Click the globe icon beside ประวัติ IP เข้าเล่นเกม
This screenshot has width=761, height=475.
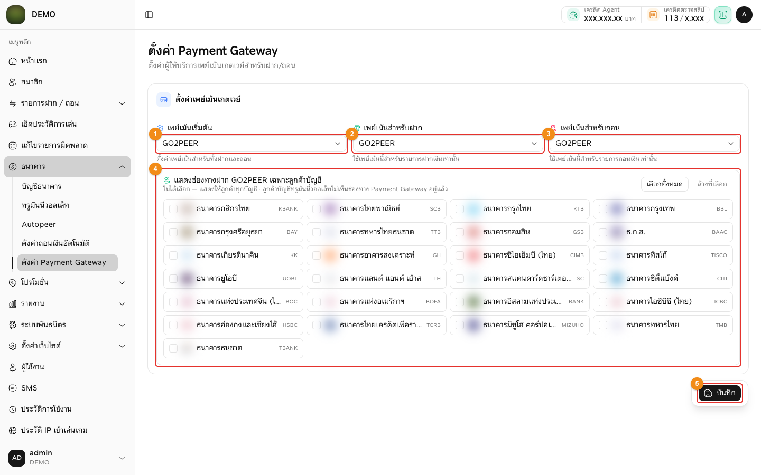(13, 431)
